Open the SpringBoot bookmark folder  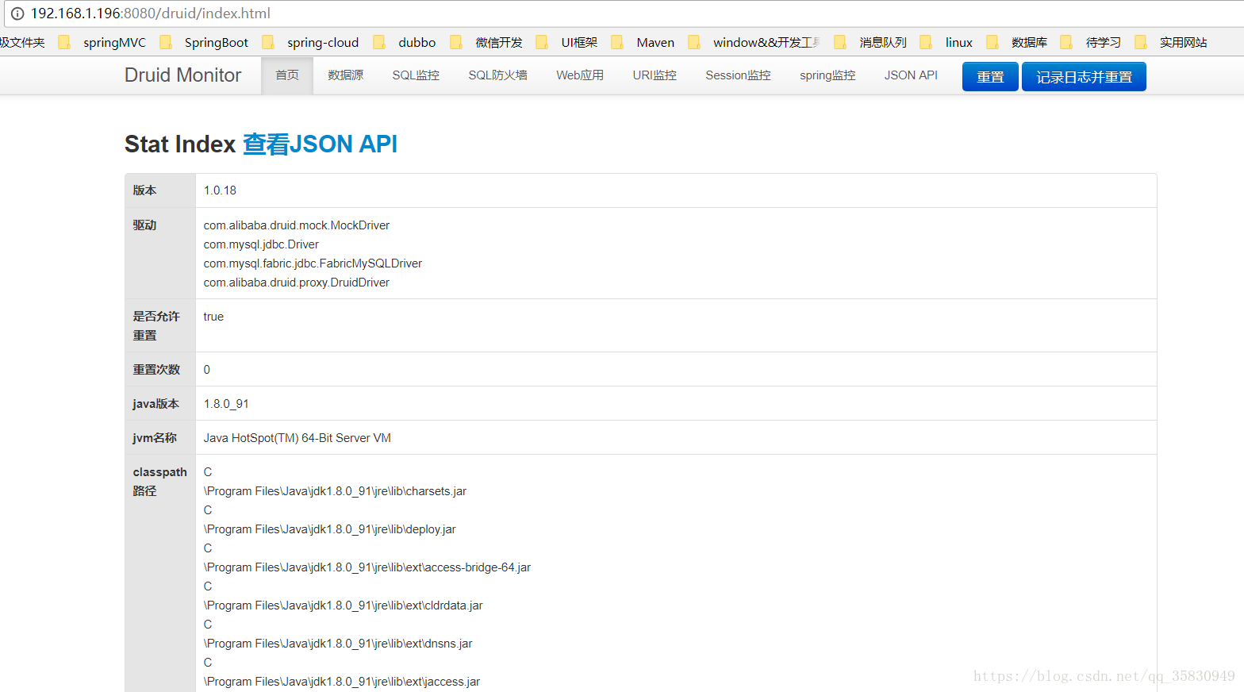pos(204,42)
